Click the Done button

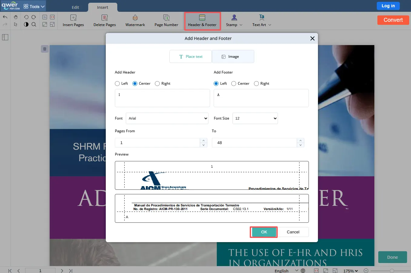[x=393, y=257]
